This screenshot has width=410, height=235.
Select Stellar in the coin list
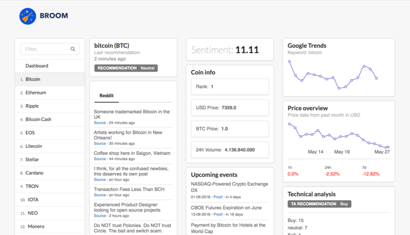[x=50, y=159]
